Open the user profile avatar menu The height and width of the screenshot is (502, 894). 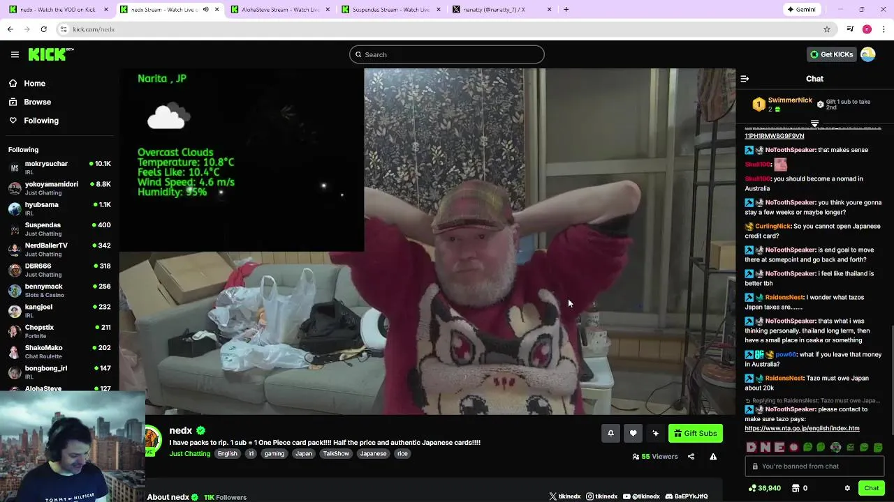coord(868,54)
